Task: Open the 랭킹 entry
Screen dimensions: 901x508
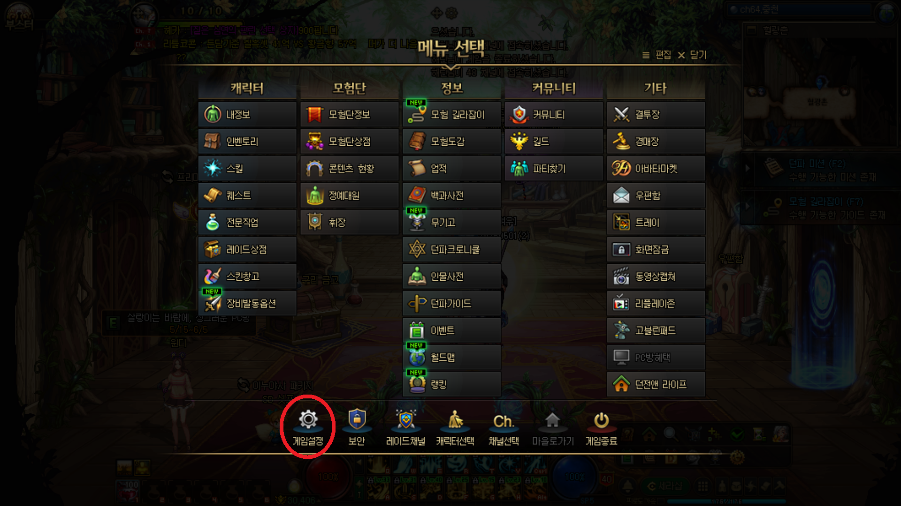Action: tap(451, 384)
